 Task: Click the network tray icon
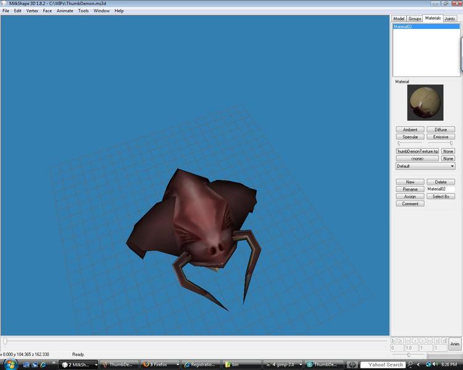(x=428, y=364)
